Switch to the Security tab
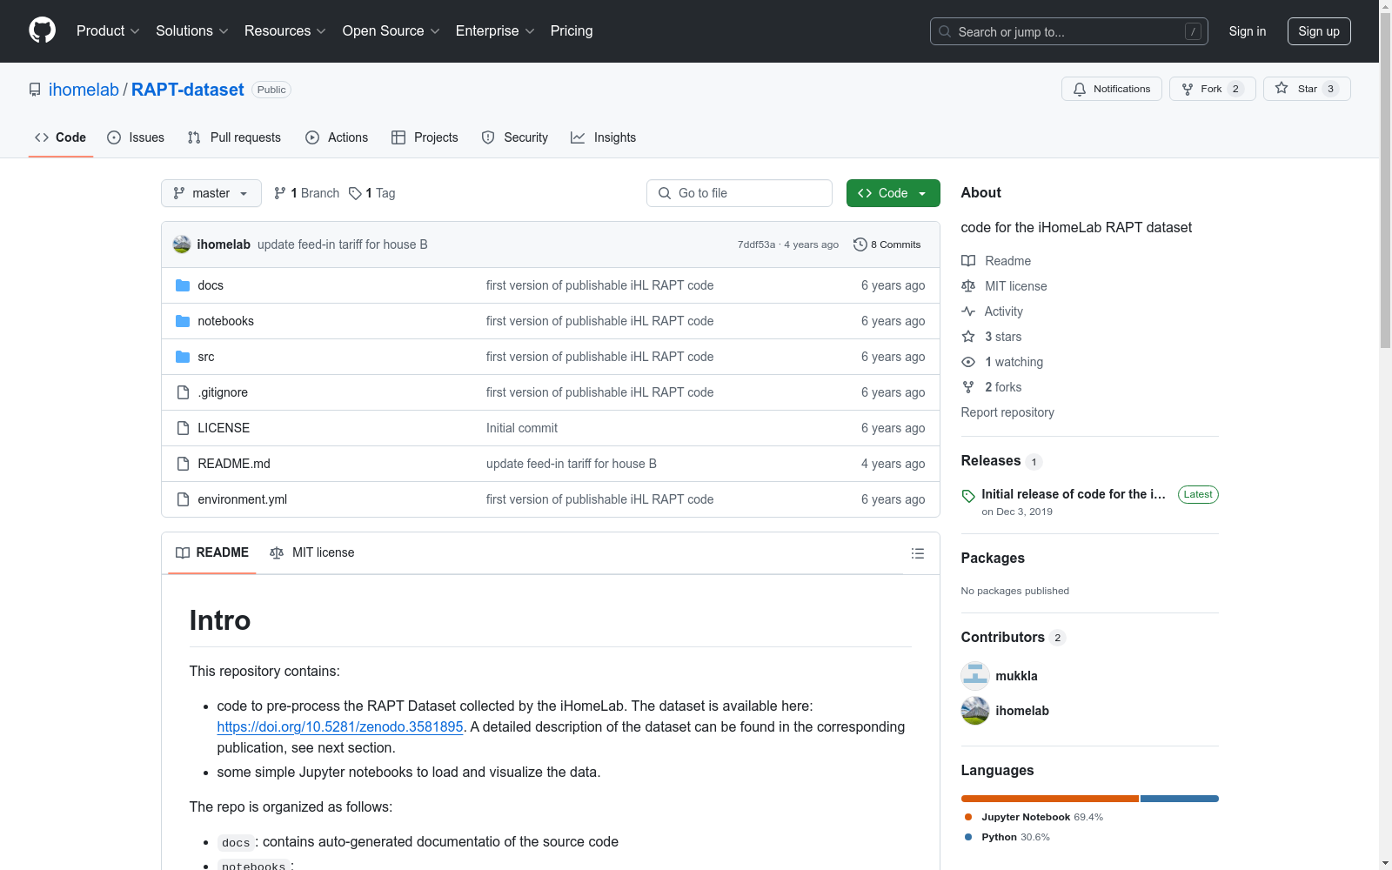Image resolution: width=1392 pixels, height=870 pixels. pyautogui.click(x=515, y=137)
